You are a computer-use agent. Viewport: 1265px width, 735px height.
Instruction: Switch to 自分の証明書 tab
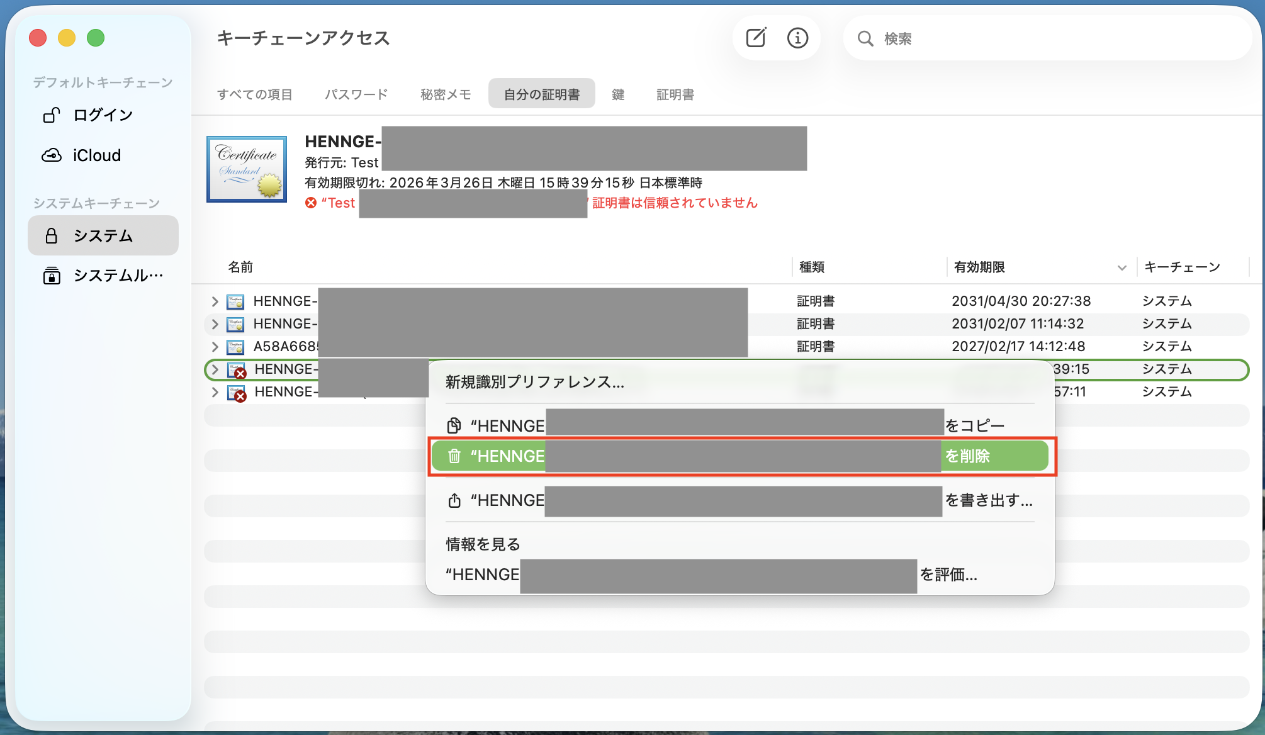click(542, 94)
